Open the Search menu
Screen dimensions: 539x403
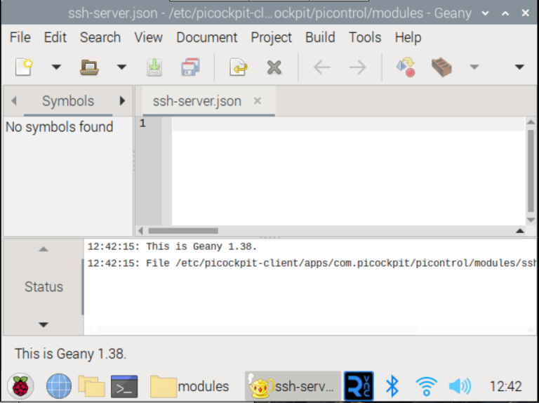coord(100,37)
